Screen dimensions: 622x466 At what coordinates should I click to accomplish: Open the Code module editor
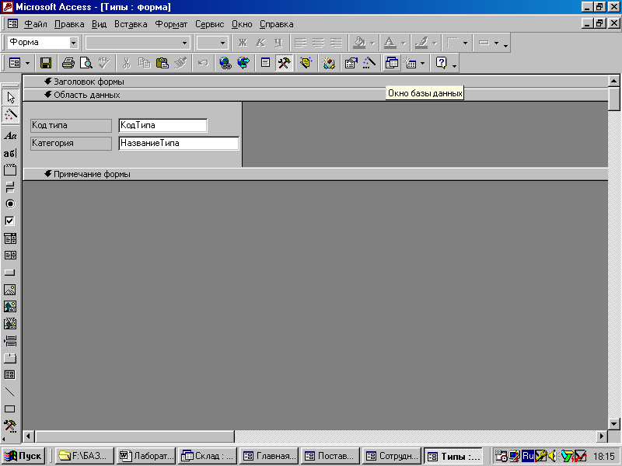tap(328, 63)
